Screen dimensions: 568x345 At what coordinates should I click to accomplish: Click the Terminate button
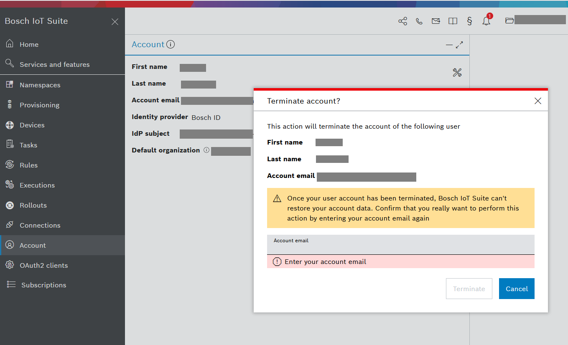(x=469, y=289)
